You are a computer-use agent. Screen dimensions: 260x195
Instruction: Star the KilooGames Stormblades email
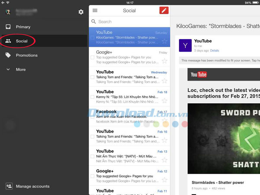click(x=164, y=41)
